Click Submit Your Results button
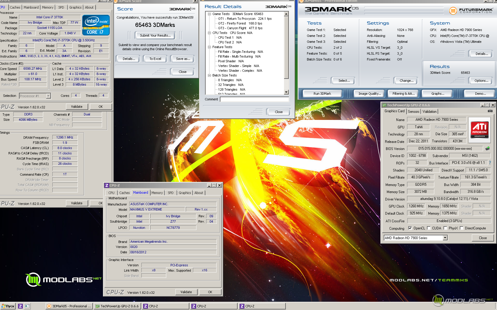 coord(155,35)
